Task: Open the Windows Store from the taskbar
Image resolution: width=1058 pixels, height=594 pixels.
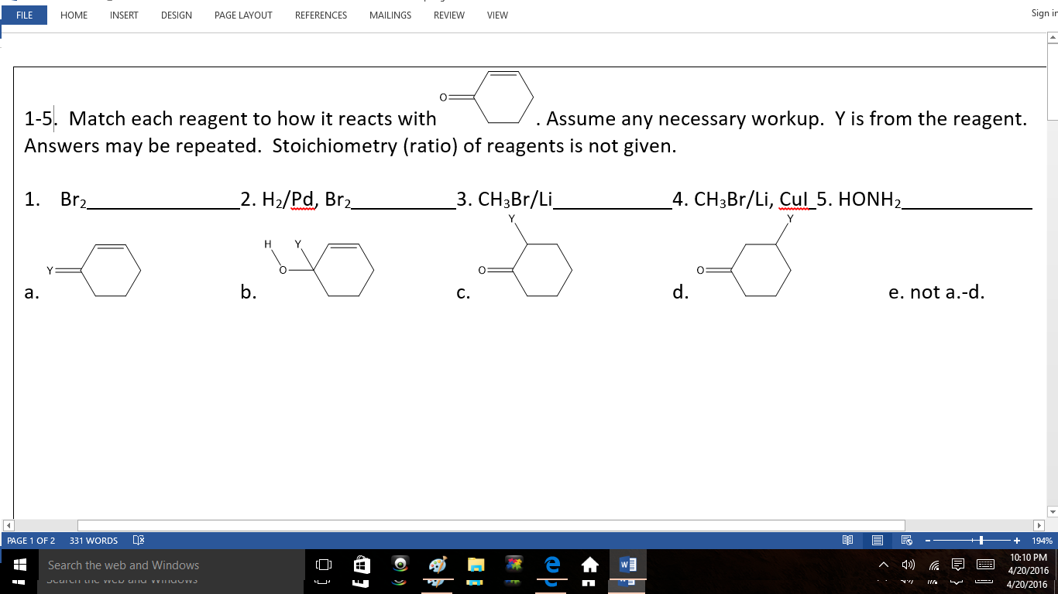Action: (361, 565)
